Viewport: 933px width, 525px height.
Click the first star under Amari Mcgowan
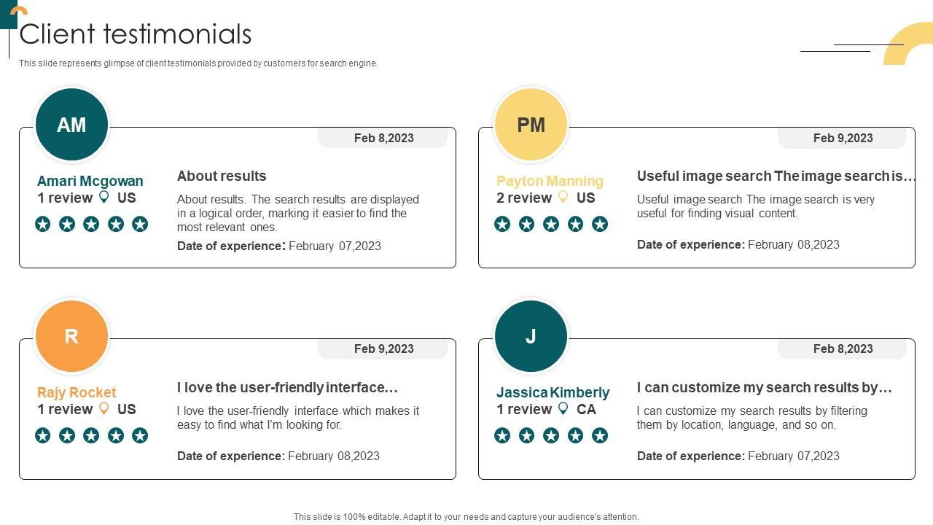[43, 224]
